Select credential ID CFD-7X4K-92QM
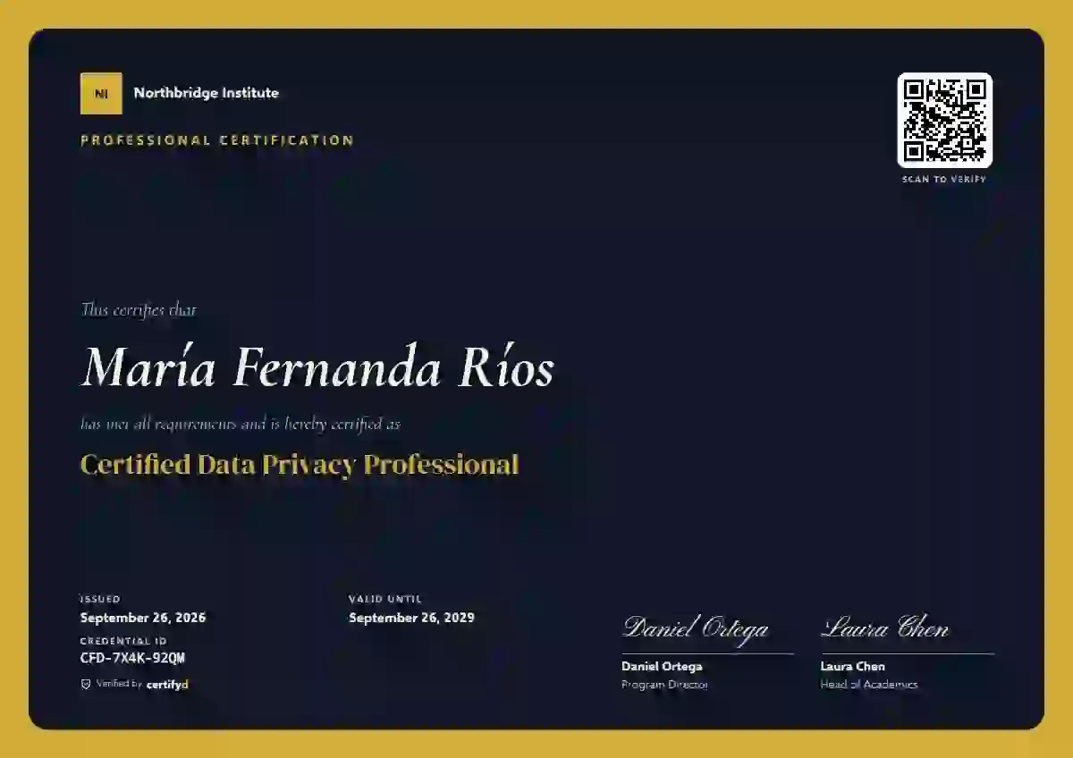Viewport: 1073px width, 758px height. tap(132, 659)
